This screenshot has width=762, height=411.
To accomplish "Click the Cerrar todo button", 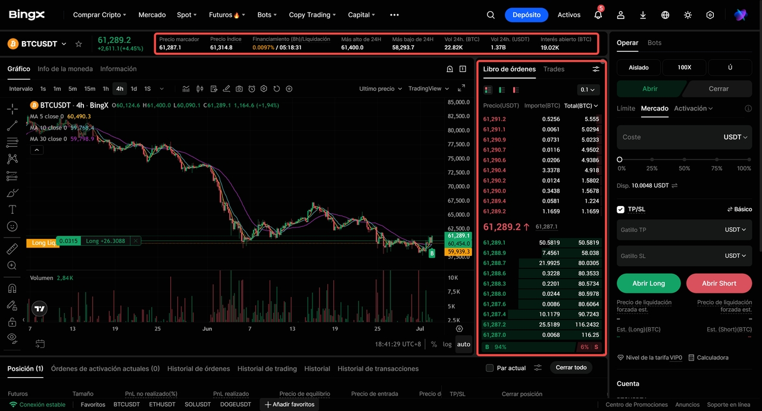I will point(571,368).
